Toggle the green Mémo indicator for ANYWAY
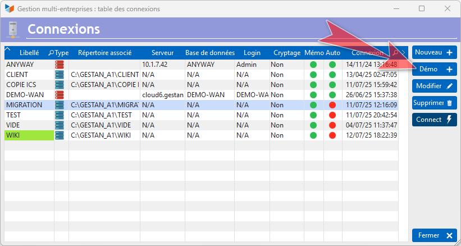 (313, 65)
